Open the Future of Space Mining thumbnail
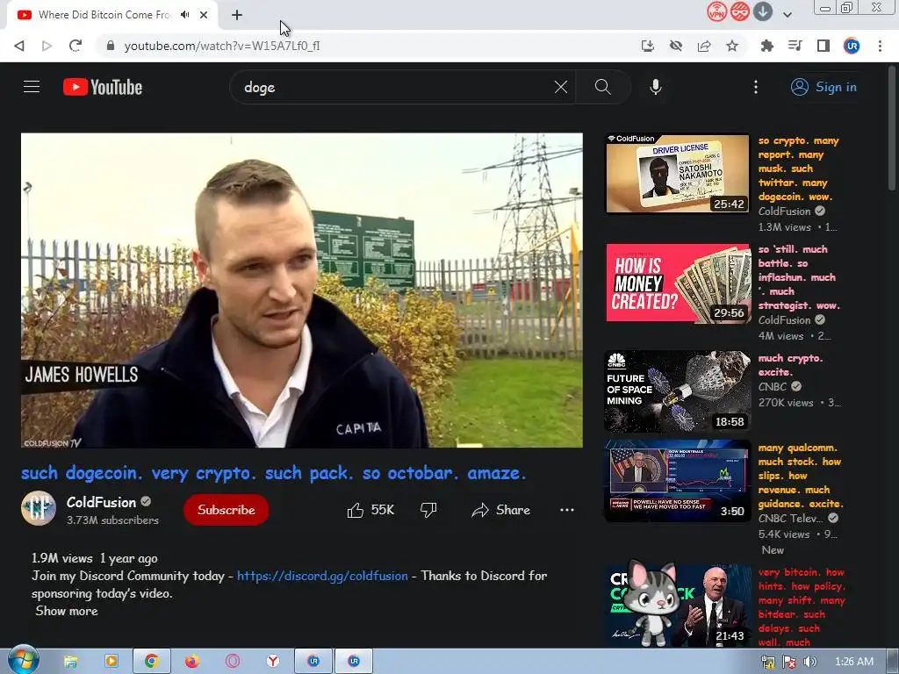Viewport: 899px width, 674px height. (x=678, y=391)
